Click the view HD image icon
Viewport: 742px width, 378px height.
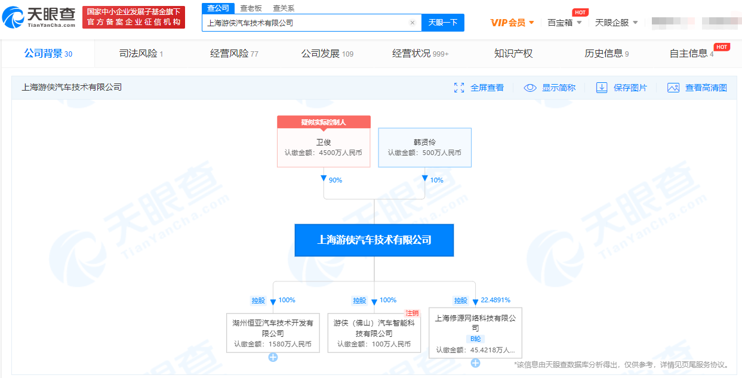pos(673,88)
